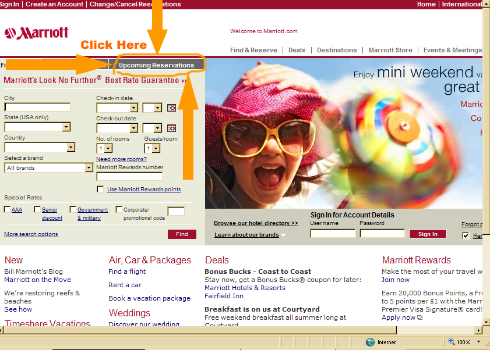Open the Fairfield Inn deal link
The width and height of the screenshot is (490, 350).
pos(224,296)
